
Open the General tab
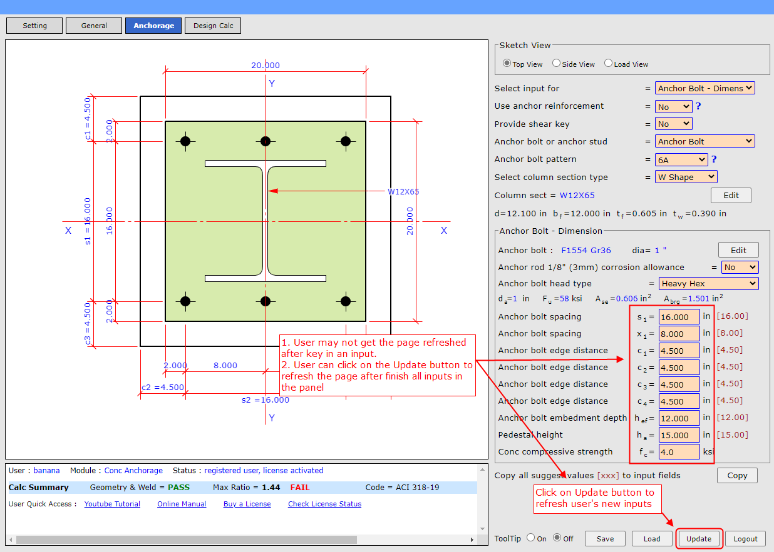point(94,26)
